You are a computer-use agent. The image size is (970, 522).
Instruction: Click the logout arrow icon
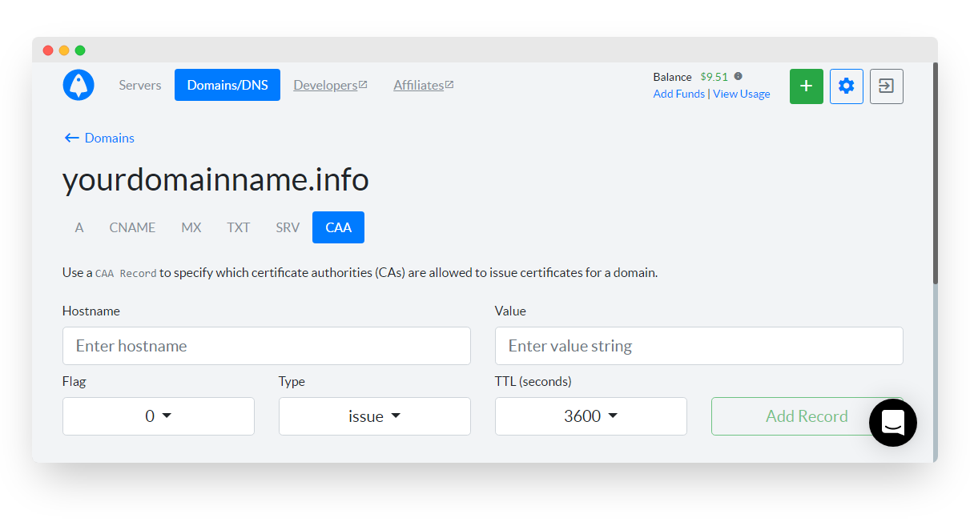(887, 86)
